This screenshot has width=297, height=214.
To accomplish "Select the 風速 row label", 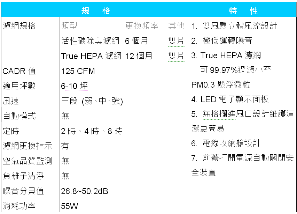I will click(x=11, y=101).
